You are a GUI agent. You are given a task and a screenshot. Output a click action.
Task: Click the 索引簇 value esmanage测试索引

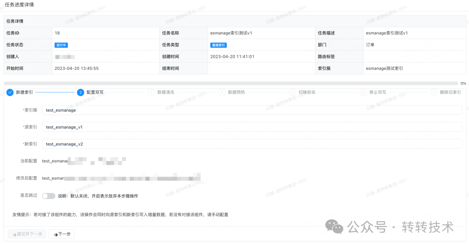pos(384,69)
